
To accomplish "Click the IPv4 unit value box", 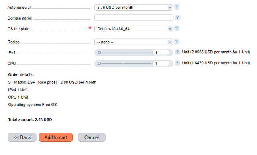I will pyautogui.click(x=161, y=52).
